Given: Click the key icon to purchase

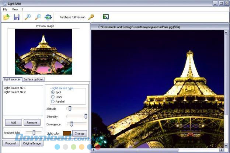Looking at the screenshot, I should [91, 17].
